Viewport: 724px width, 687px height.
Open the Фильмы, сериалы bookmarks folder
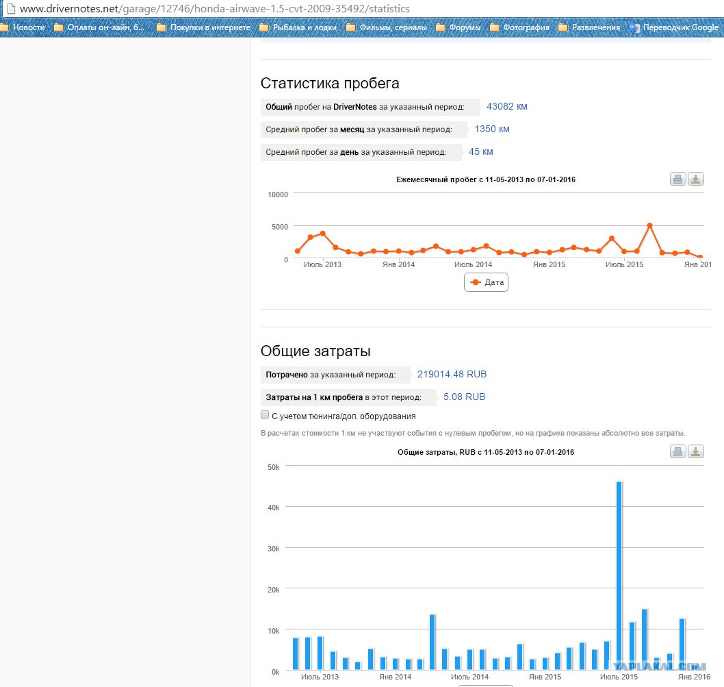pos(387,27)
